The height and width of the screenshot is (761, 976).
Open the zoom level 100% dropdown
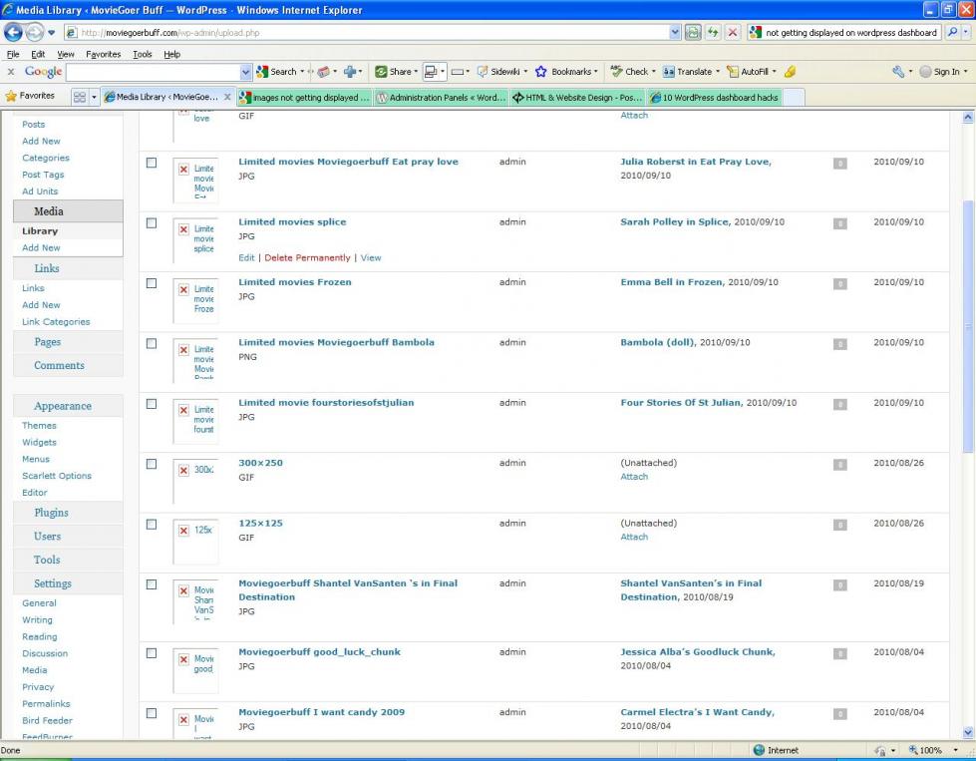click(x=954, y=750)
